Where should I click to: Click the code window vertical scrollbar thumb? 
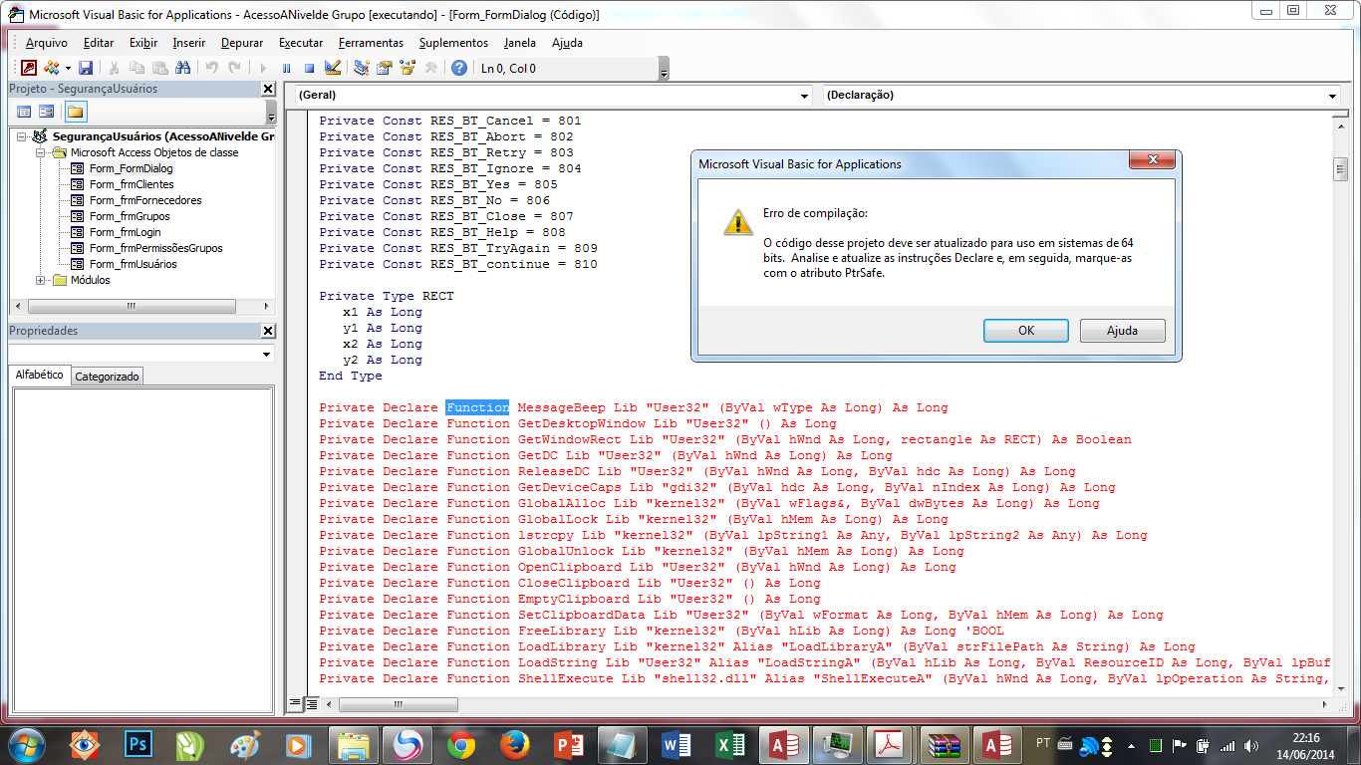1341,170
